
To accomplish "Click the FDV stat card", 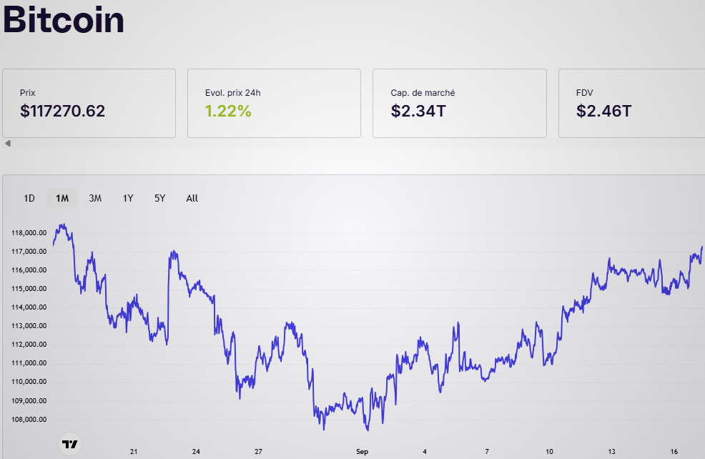I will click(x=631, y=103).
